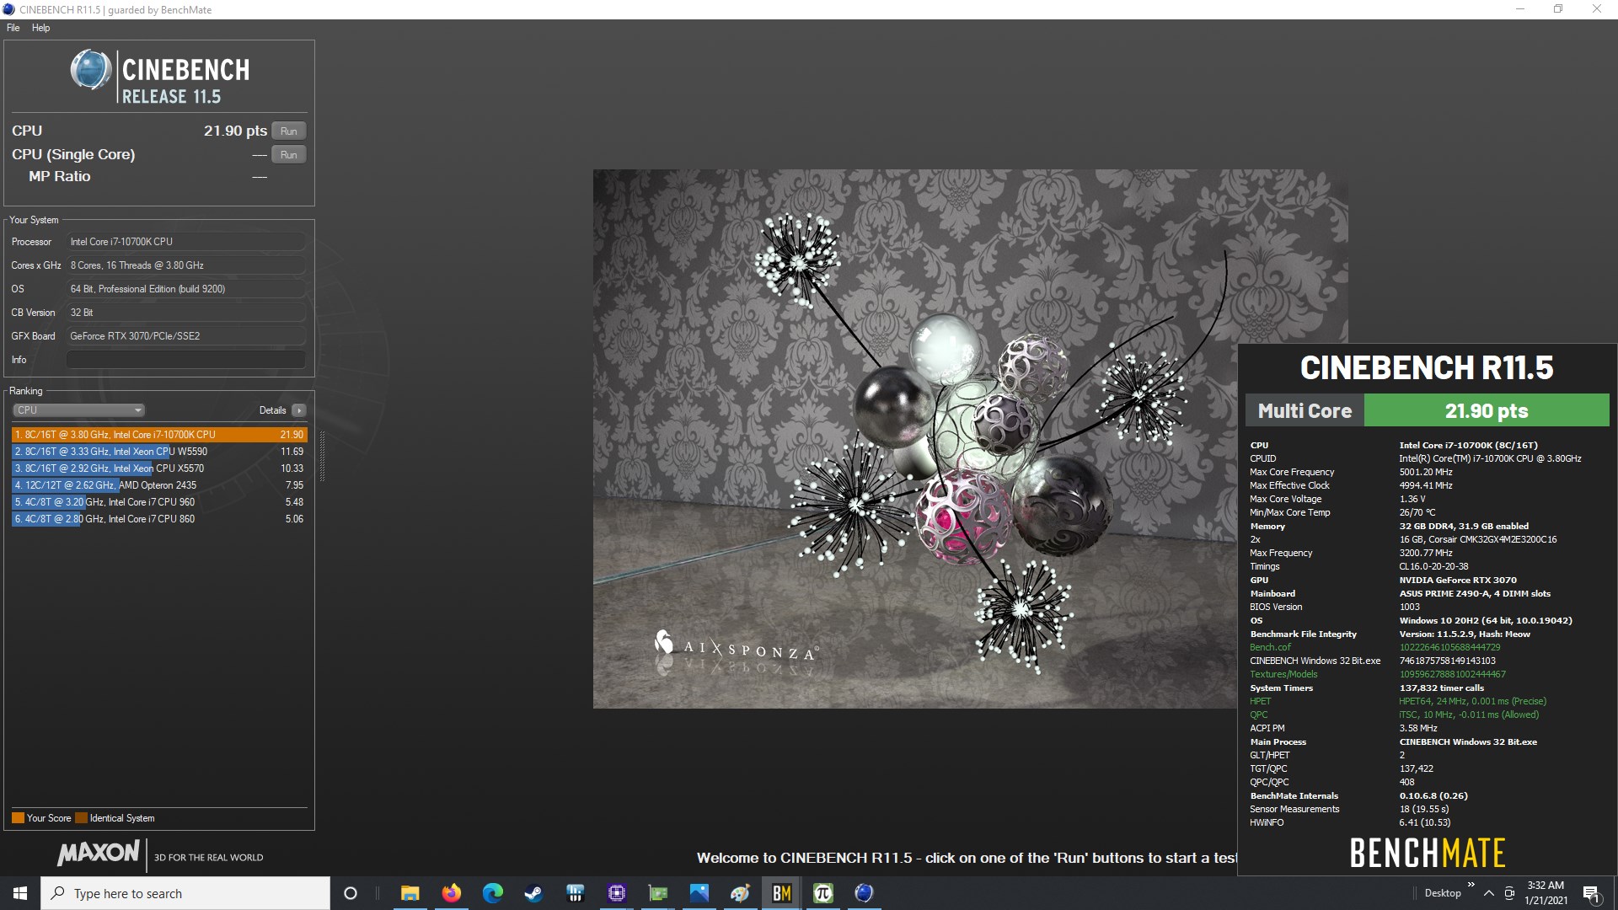Run the CPU (Single Core) benchmark
The height and width of the screenshot is (910, 1618).
point(288,154)
